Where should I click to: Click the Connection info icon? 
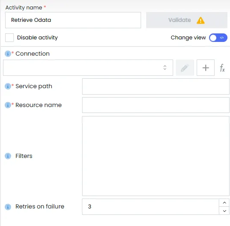tap(8, 54)
